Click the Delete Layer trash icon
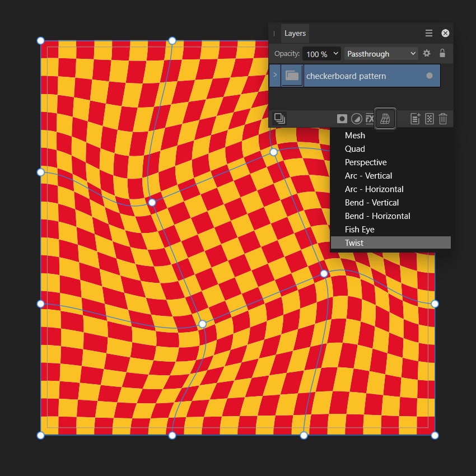The image size is (476, 476). (x=443, y=118)
